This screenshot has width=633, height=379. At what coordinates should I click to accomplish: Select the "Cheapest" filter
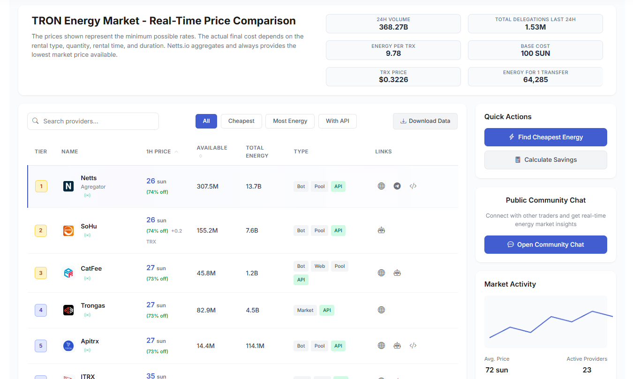point(241,121)
